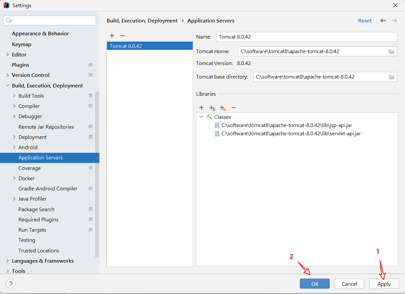Click the Classes hammer icon
This screenshot has width=405, height=294.
(x=209, y=117)
